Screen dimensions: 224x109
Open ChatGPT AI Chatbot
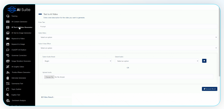coord(19,50)
